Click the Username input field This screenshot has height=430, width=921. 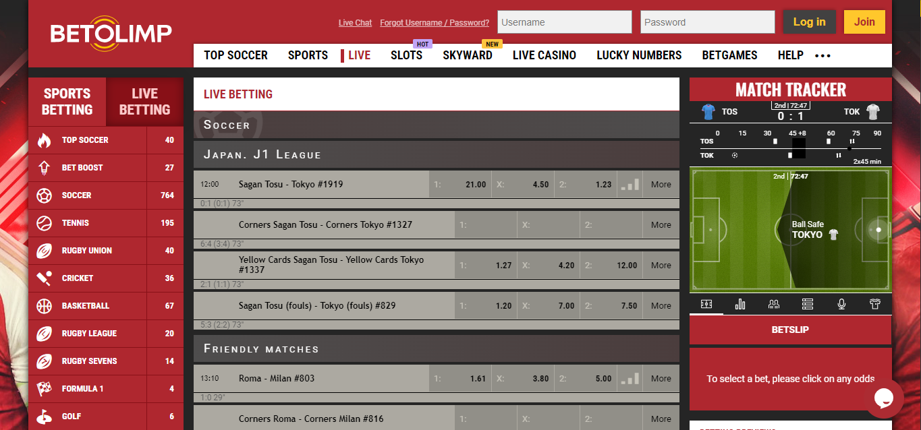[x=564, y=22]
